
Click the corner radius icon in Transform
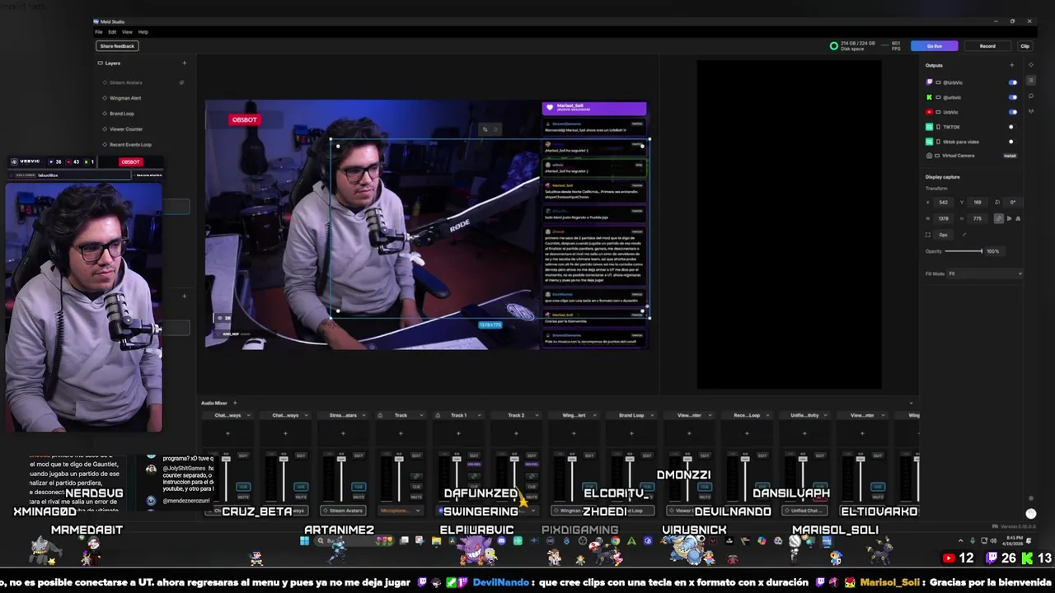click(x=927, y=235)
